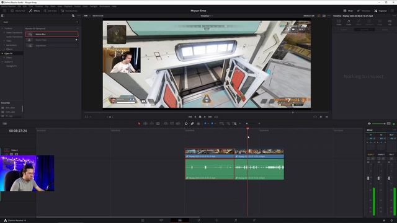Screen dimensions: 397x223
Task: Adjust the Bus 1 mixer fader
Action: tap(389, 178)
